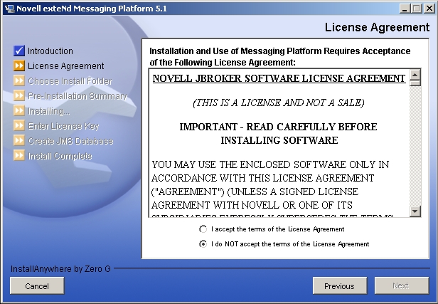Click the Enter License Key label

[63, 126]
